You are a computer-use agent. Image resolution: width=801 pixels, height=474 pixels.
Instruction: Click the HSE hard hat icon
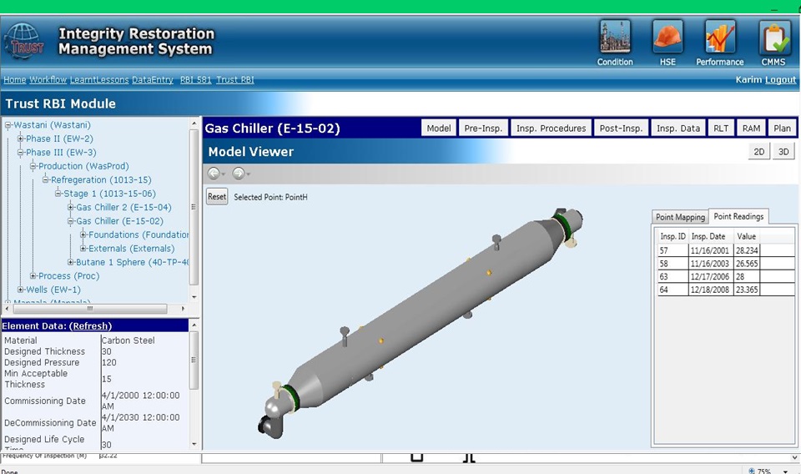[x=667, y=38]
